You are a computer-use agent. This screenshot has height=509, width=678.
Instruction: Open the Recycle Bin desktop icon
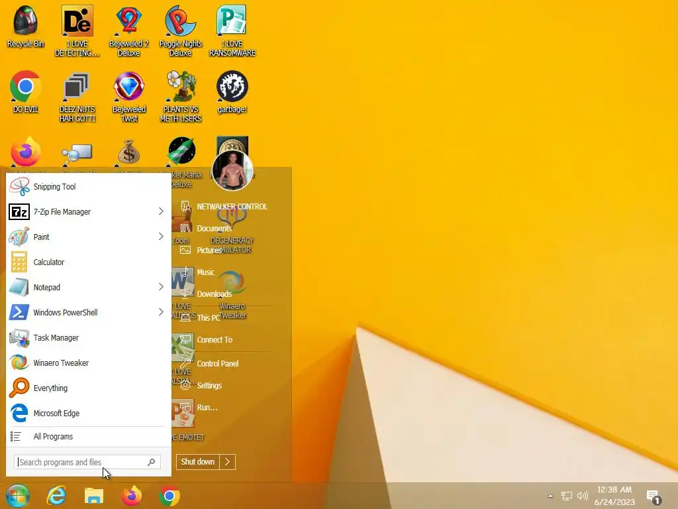tap(25, 27)
